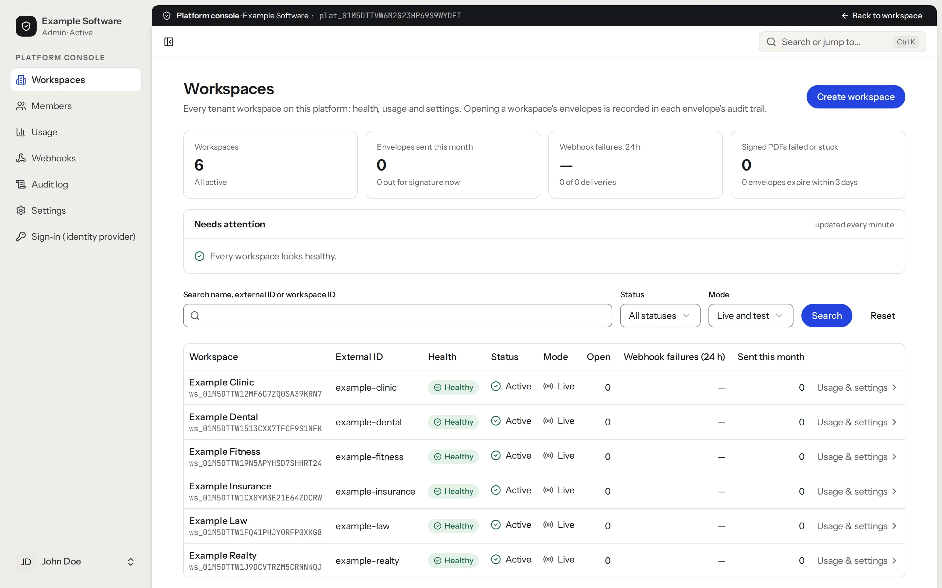Expand the John Doe account switcher
Screen dimensions: 942x588
[131, 562]
